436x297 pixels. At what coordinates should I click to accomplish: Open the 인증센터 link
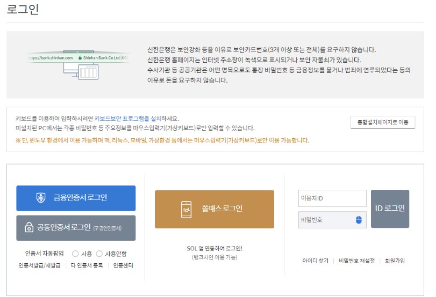click(123, 265)
